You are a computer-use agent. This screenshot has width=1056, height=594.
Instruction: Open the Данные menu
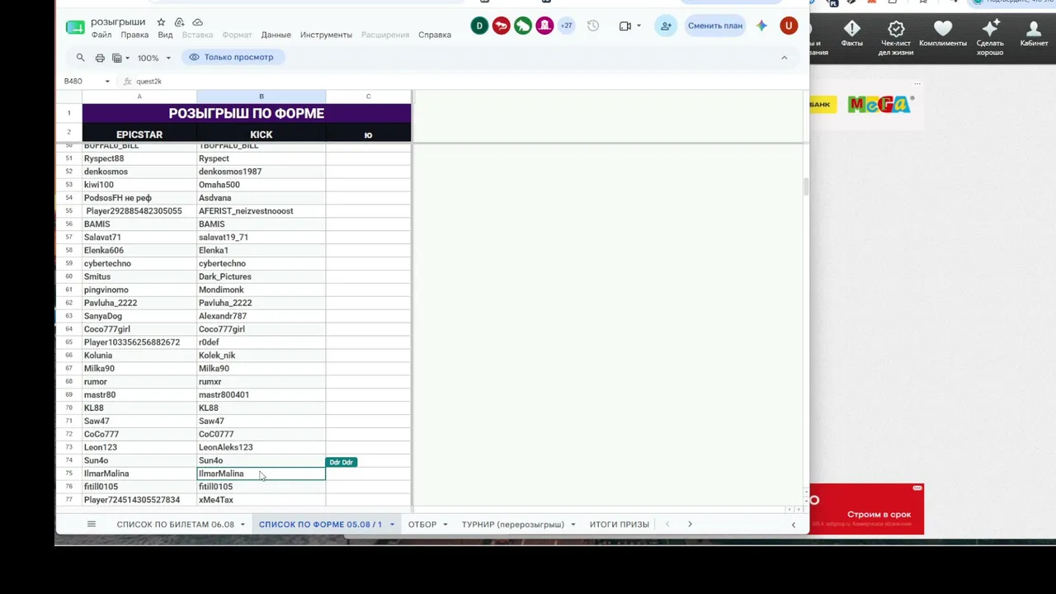[x=276, y=35]
